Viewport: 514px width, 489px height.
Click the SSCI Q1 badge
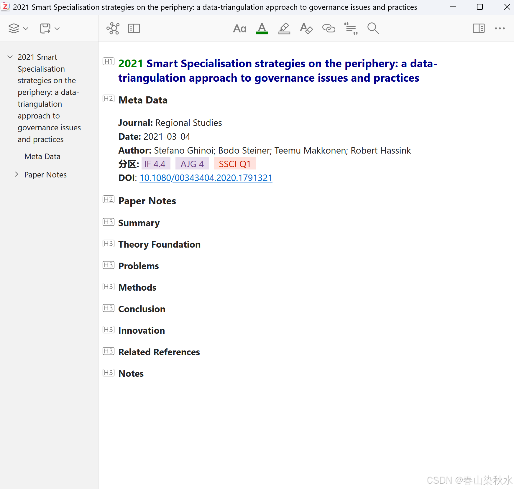click(x=235, y=164)
